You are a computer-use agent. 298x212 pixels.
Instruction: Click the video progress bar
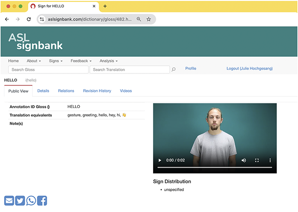(x=215, y=168)
